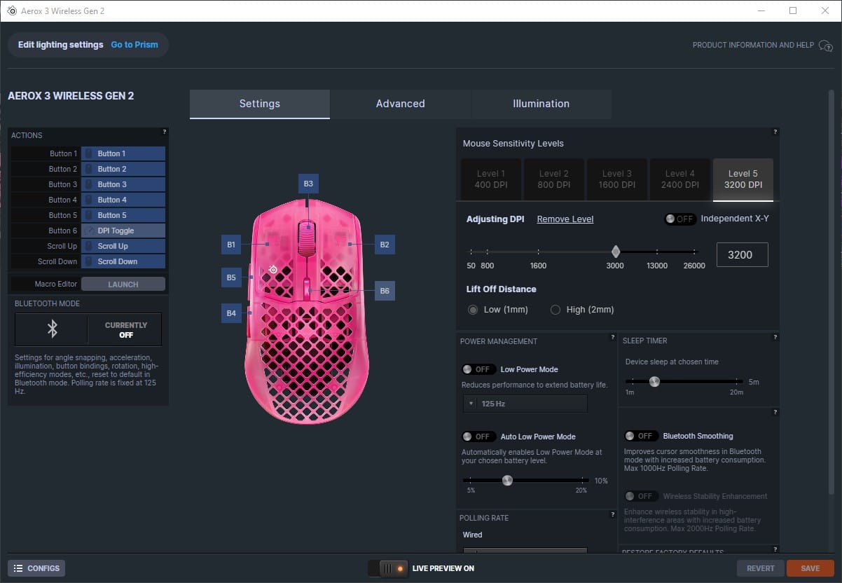
Task: Switch to the Illumination tab
Action: coord(541,104)
